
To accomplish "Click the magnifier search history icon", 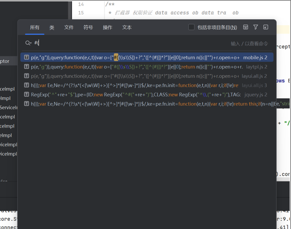I will pos(28,43).
